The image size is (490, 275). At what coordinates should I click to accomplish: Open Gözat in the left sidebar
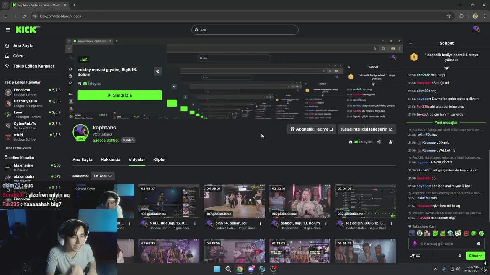point(15,56)
